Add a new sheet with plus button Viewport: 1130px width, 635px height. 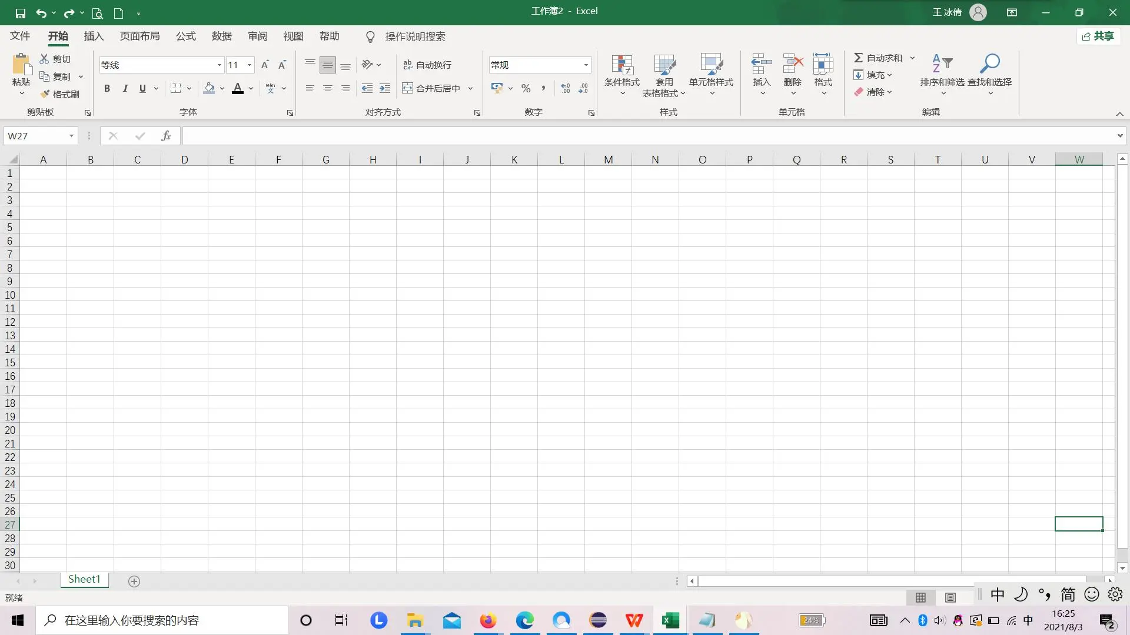tap(134, 581)
